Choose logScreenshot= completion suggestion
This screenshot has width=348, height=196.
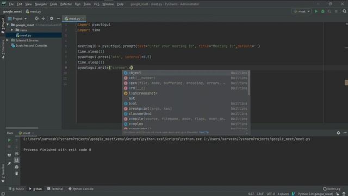coord(185,93)
